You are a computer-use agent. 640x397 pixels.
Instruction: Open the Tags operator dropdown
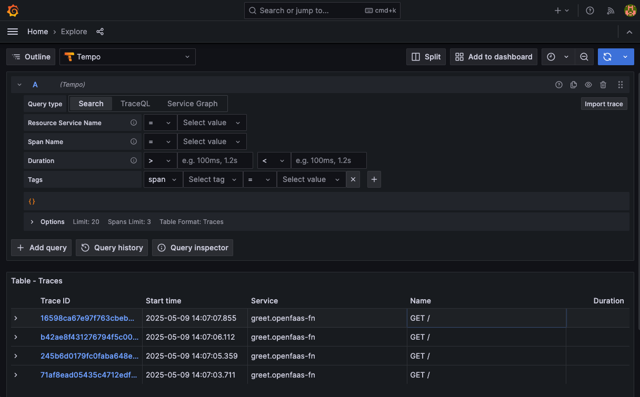click(260, 179)
